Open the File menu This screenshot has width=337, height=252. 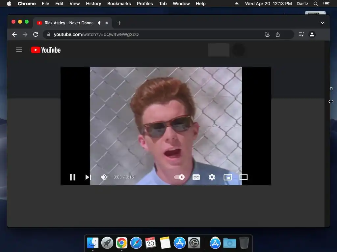click(x=45, y=4)
